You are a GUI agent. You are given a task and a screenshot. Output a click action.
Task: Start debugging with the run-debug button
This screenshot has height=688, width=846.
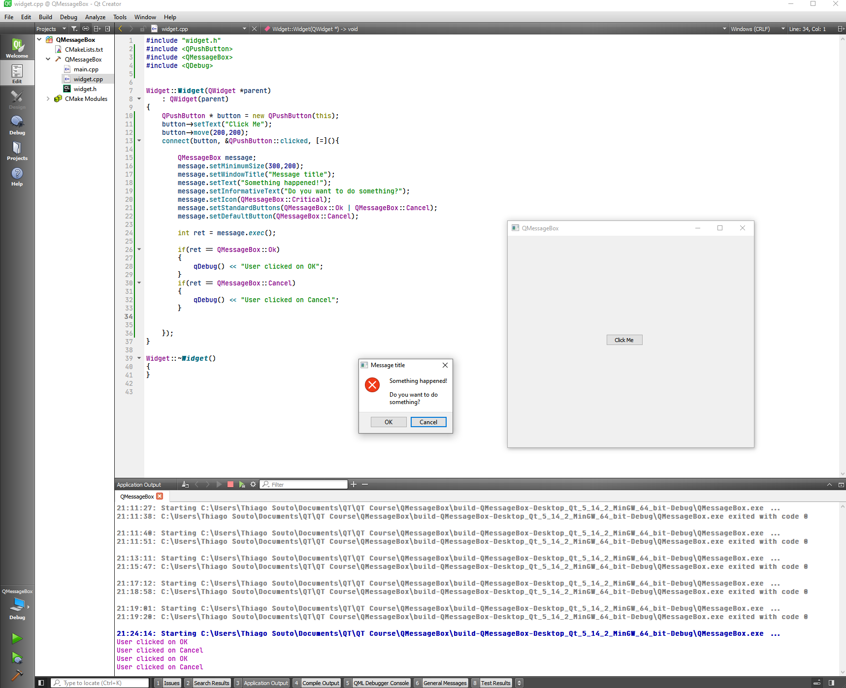click(x=17, y=657)
